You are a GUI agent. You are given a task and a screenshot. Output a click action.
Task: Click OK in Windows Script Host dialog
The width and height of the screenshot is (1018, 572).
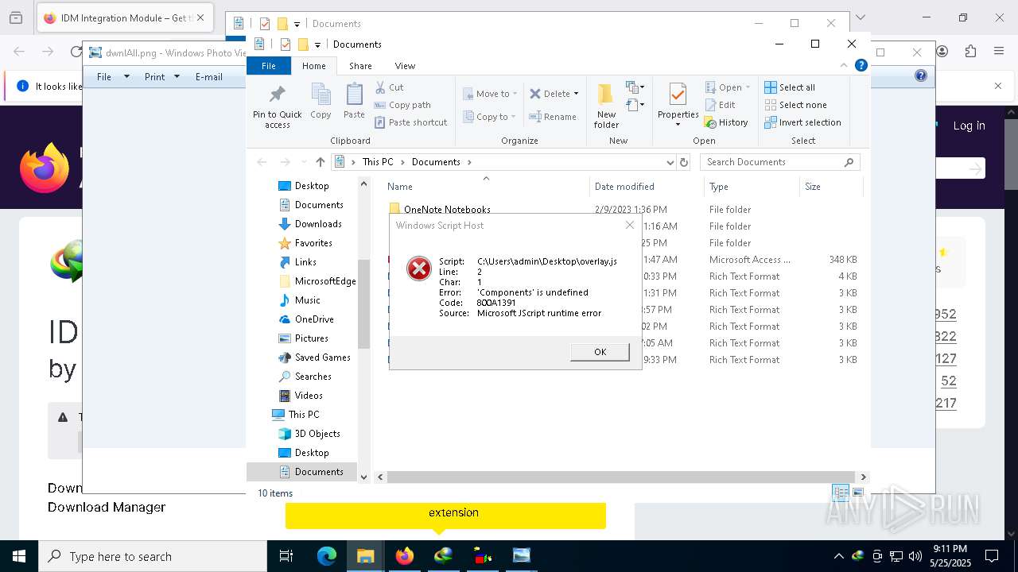[600, 352]
